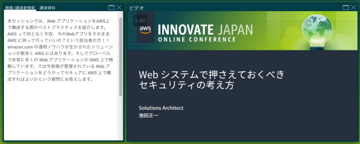
Task: Click the Solutions Architect label
Action: [x=161, y=108]
